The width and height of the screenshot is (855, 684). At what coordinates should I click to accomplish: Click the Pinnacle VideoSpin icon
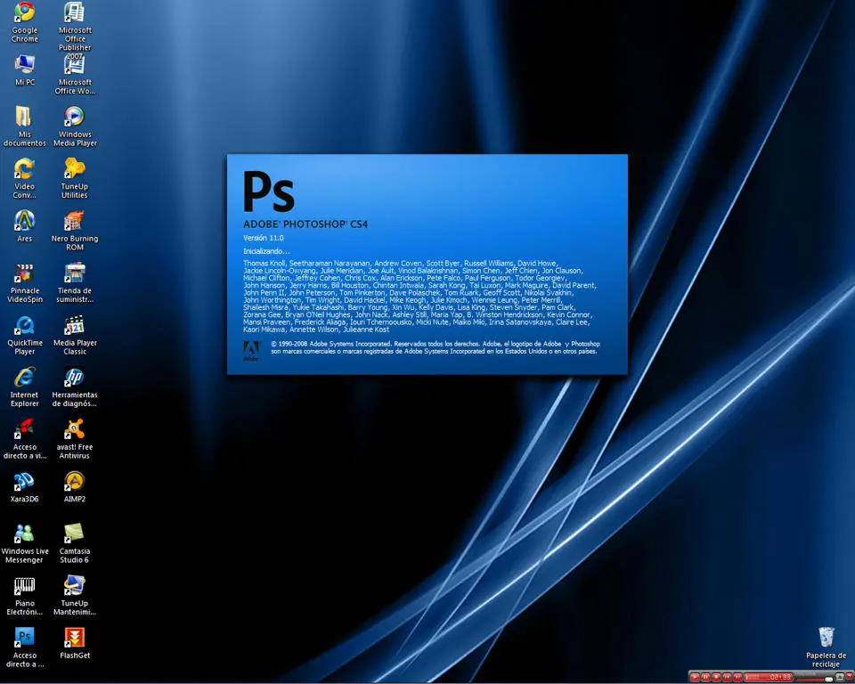pyautogui.click(x=25, y=282)
